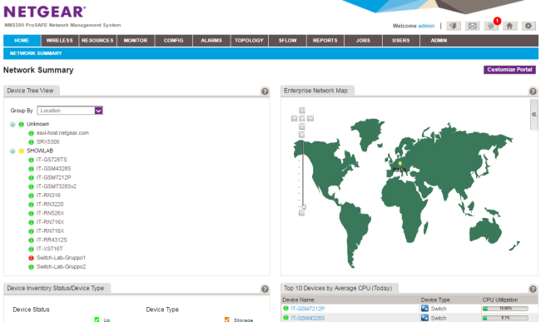The width and height of the screenshot is (541, 322).
Task: Open settings gear icon in header
Action: [x=529, y=26]
